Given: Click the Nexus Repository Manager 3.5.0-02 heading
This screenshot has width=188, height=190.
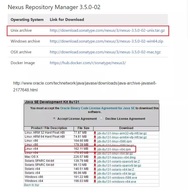Looking at the screenshot, I should point(54,7).
